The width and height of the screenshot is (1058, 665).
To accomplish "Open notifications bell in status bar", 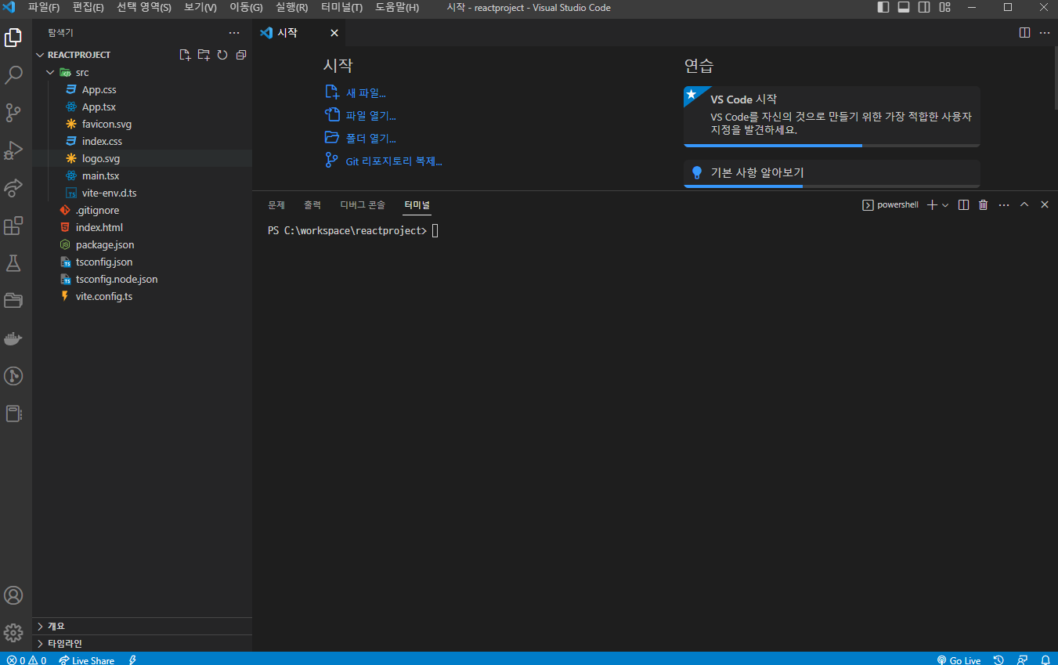I will click(x=1045, y=660).
